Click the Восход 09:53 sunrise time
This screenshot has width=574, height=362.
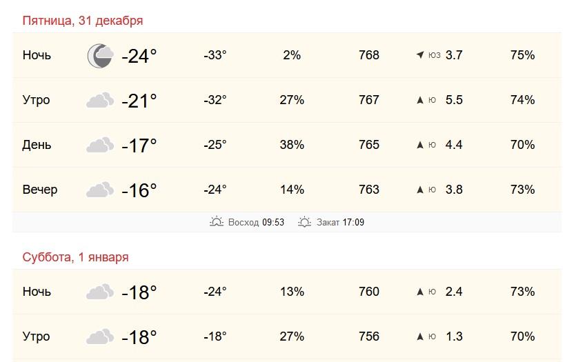pyautogui.click(x=255, y=222)
